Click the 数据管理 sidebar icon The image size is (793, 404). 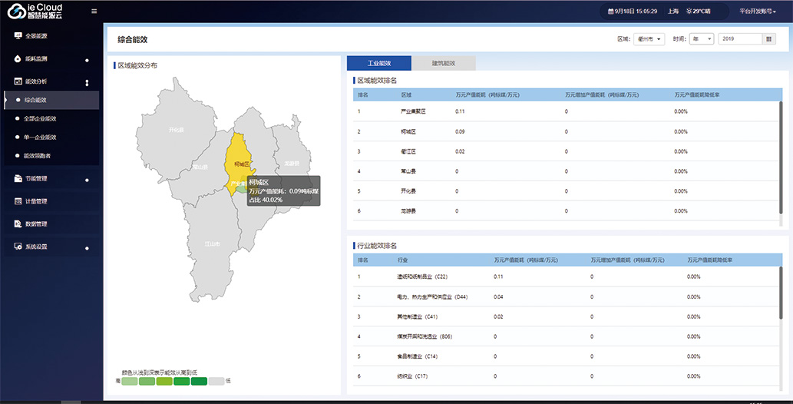(18, 224)
